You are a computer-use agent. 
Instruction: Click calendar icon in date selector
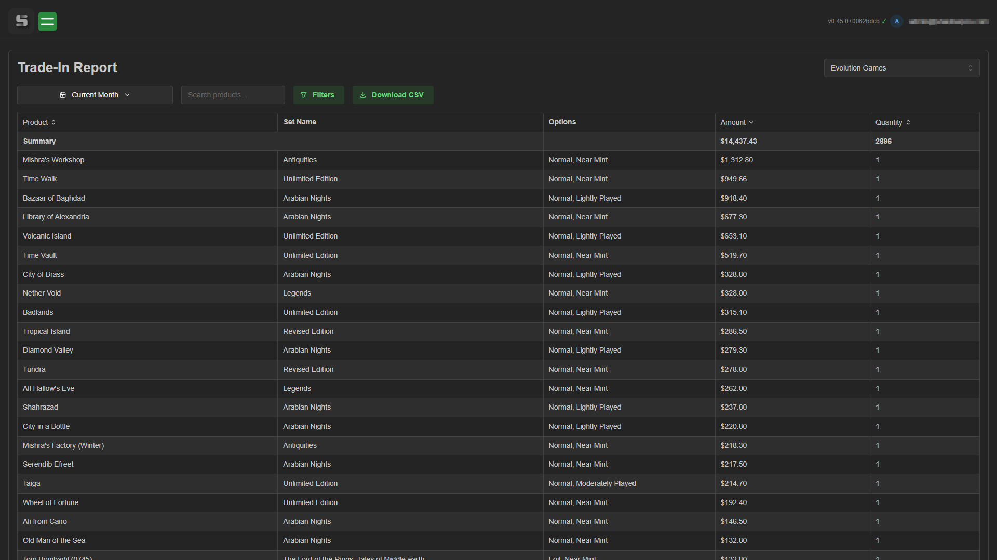(63, 95)
